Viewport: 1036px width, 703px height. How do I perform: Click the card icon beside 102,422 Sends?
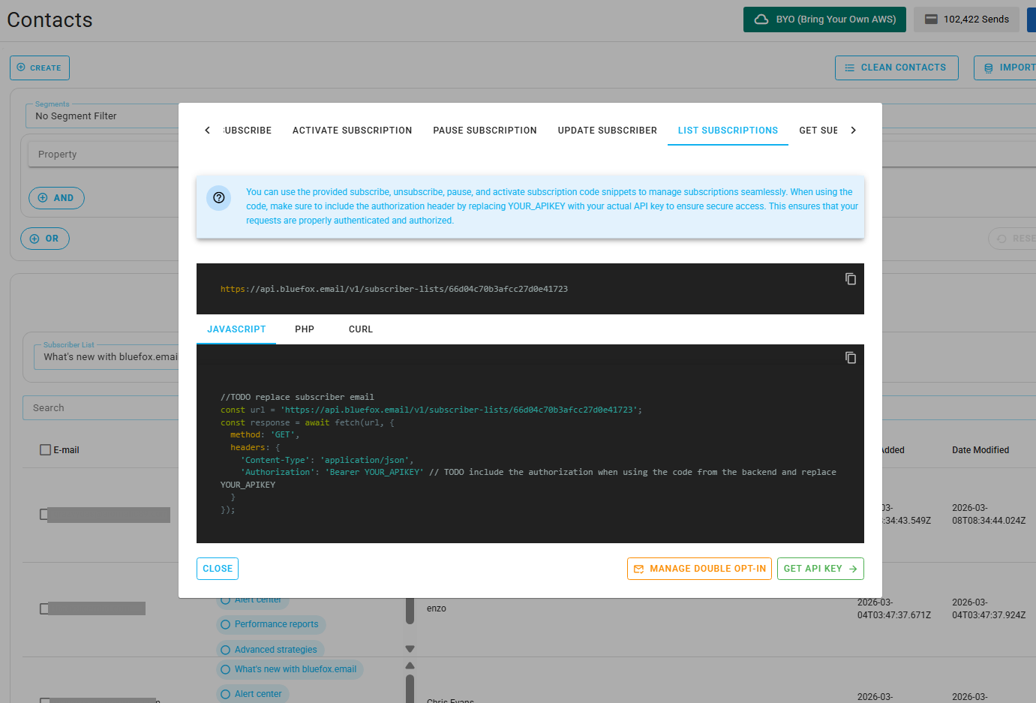click(x=931, y=19)
